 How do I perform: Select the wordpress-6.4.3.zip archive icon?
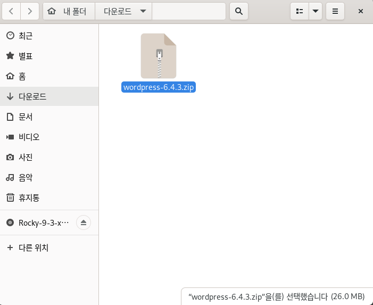(159, 56)
